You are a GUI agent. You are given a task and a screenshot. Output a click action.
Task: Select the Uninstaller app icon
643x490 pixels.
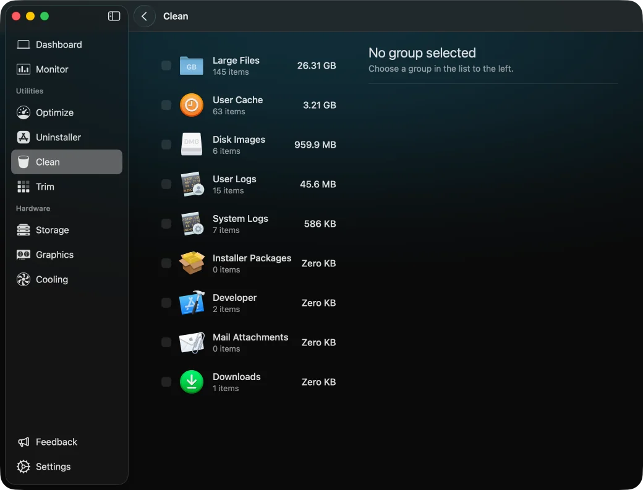click(23, 137)
